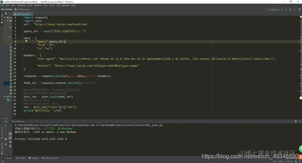Open the 6: TODO tool window tab
302x163 pixels.
pos(21,158)
